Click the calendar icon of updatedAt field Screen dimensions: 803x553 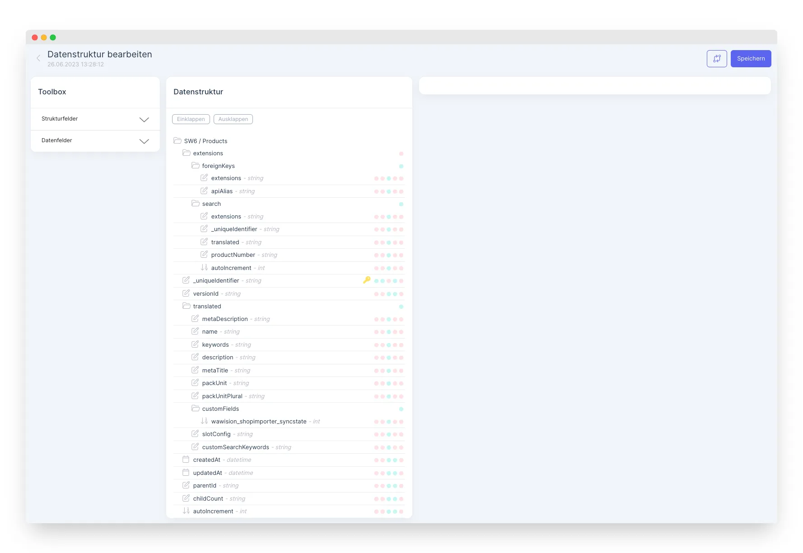(186, 473)
